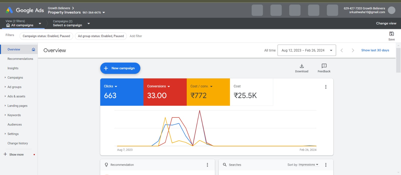The width and height of the screenshot is (401, 175).
Task: Expand the Keywords sidebar section
Action: point(14,115)
